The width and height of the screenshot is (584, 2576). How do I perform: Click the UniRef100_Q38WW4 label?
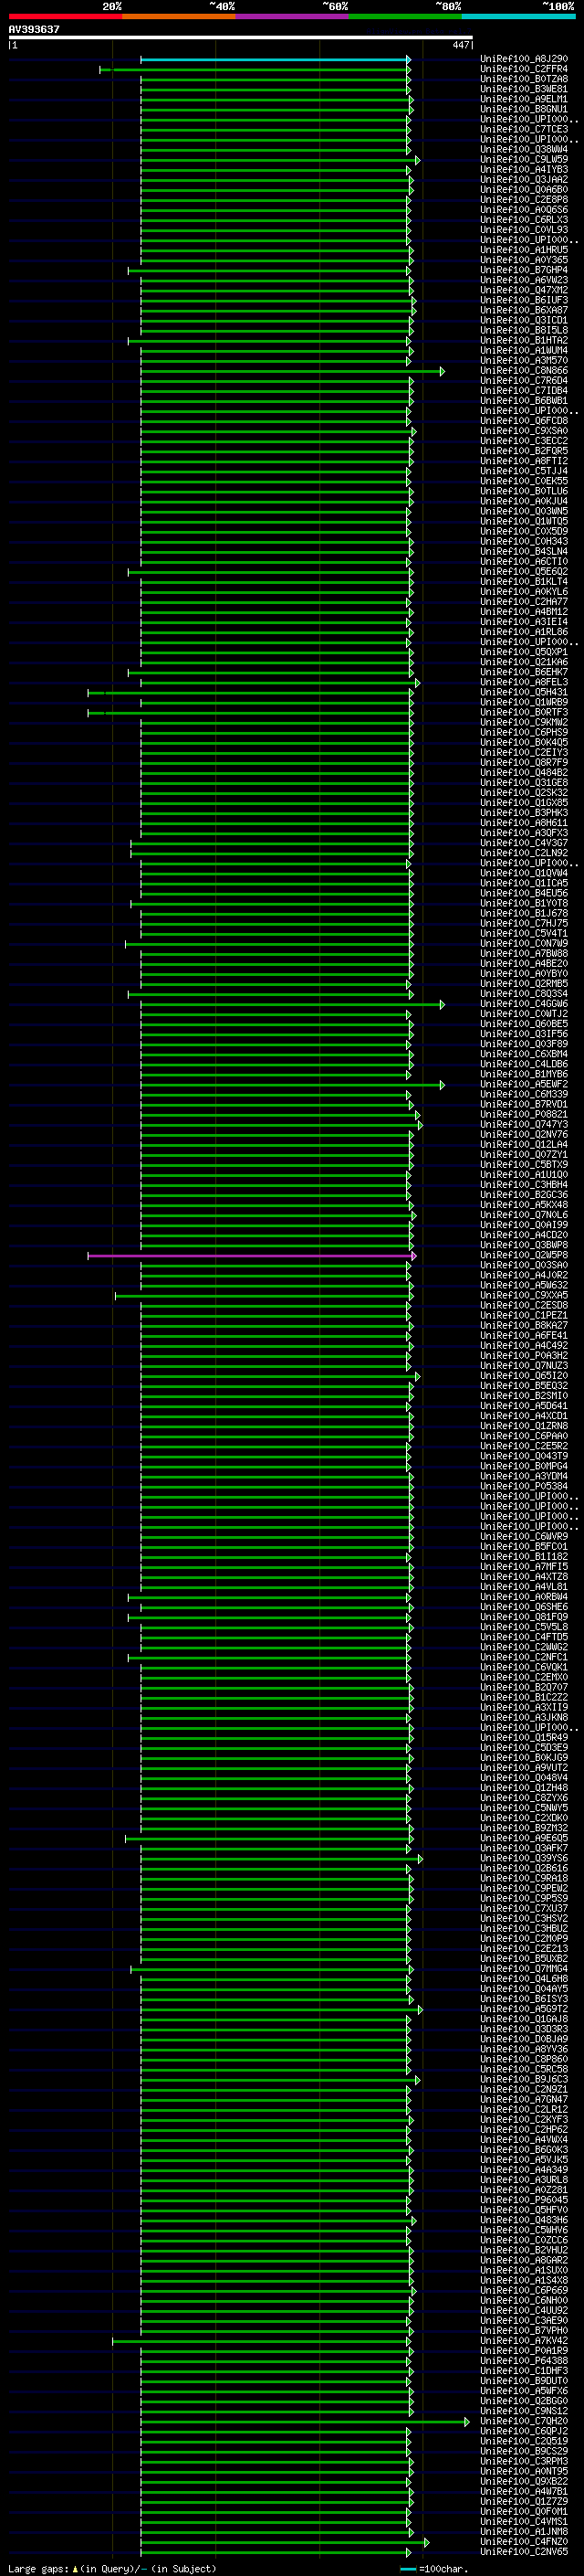[524, 149]
